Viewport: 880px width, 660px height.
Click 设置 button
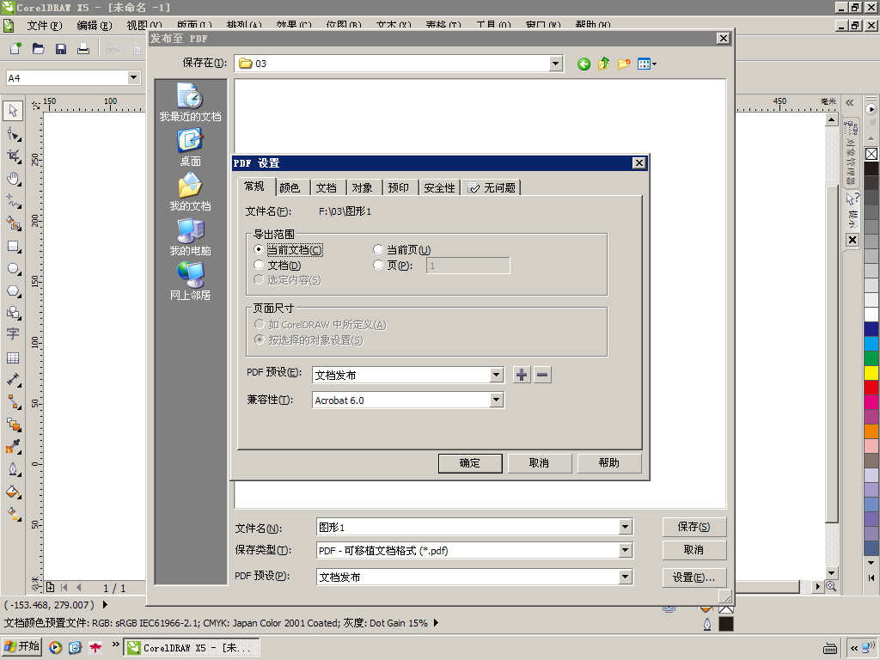[694, 577]
